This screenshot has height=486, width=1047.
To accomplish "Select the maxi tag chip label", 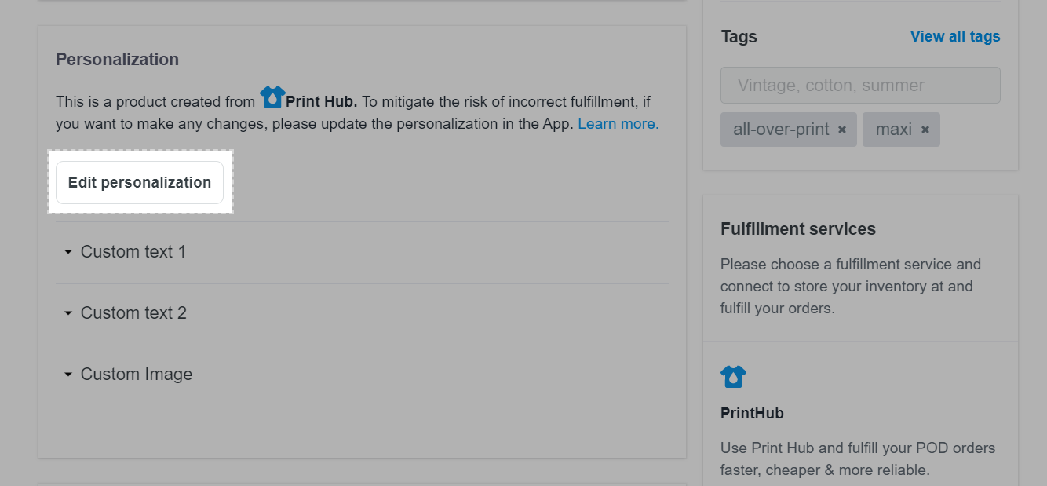I will tap(893, 130).
